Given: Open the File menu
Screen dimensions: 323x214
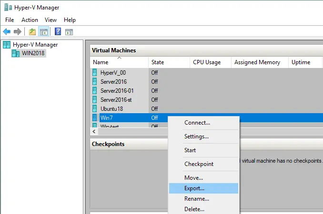Looking at the screenshot, I should (x=10, y=20).
